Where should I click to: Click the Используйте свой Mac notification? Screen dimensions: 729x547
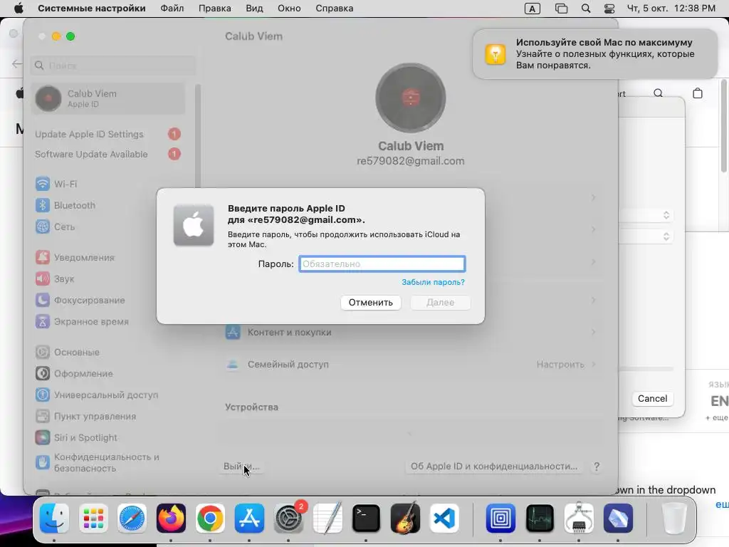coord(595,54)
